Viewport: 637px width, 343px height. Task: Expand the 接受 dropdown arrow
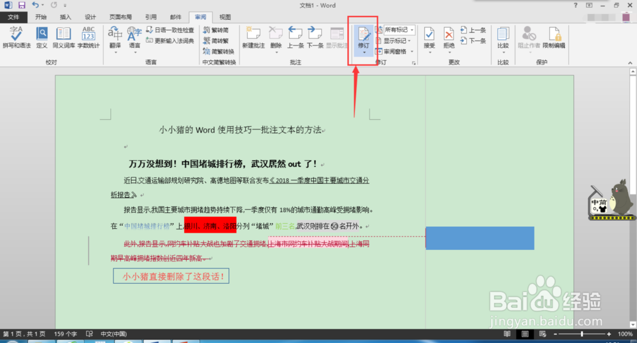pyautogui.click(x=429, y=52)
